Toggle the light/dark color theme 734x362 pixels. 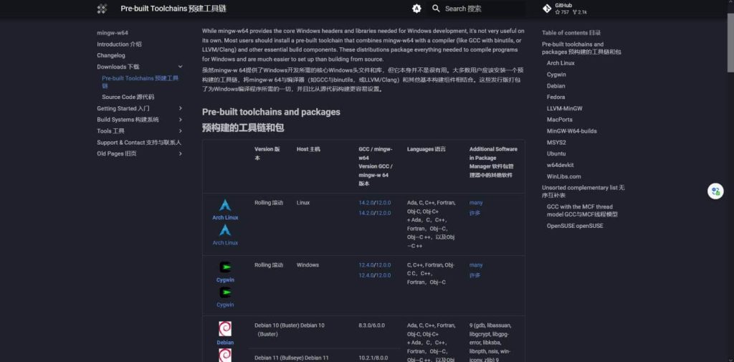coord(416,9)
